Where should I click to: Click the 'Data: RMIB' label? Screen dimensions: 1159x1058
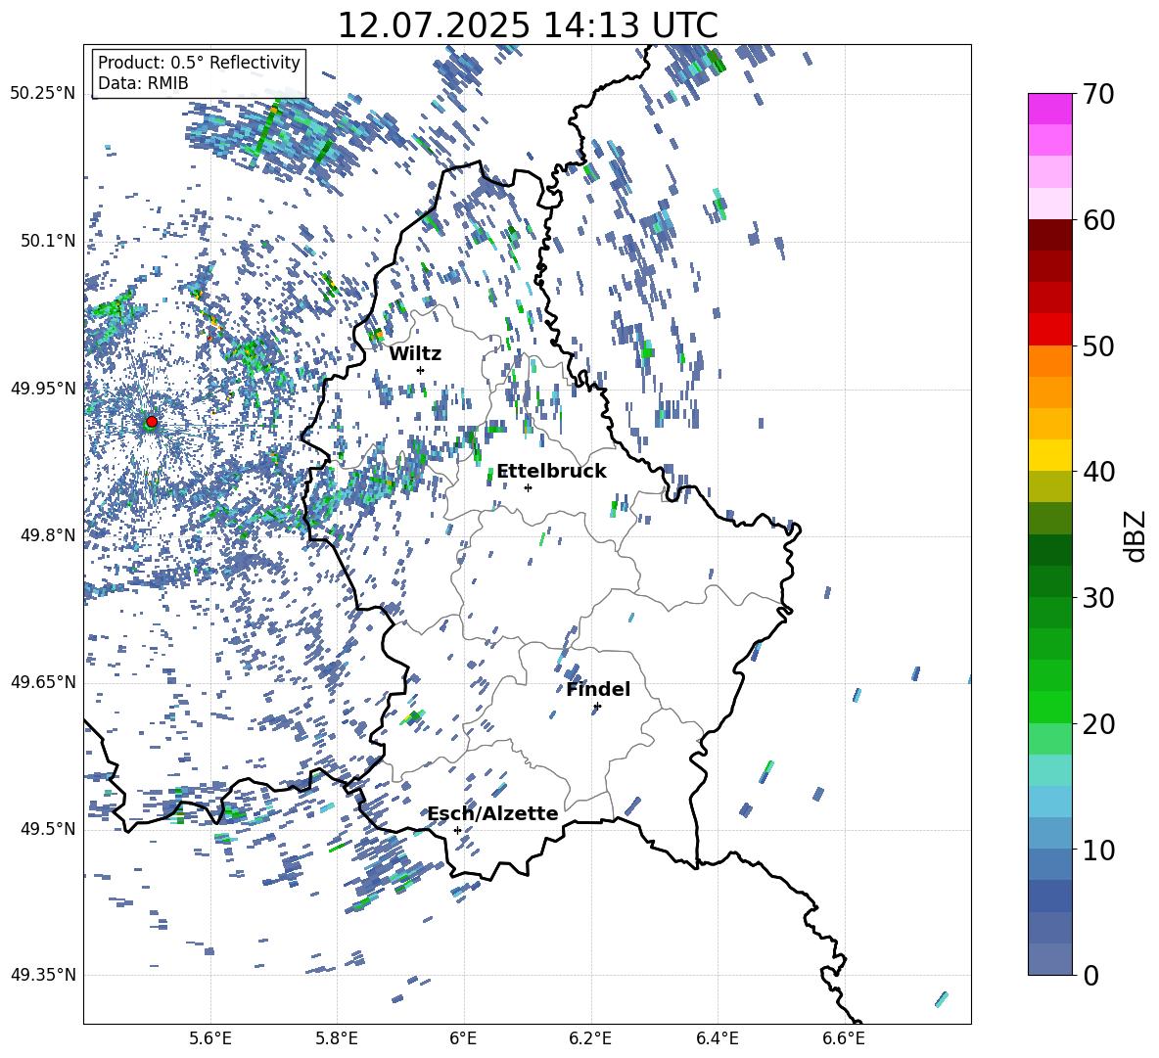143,83
